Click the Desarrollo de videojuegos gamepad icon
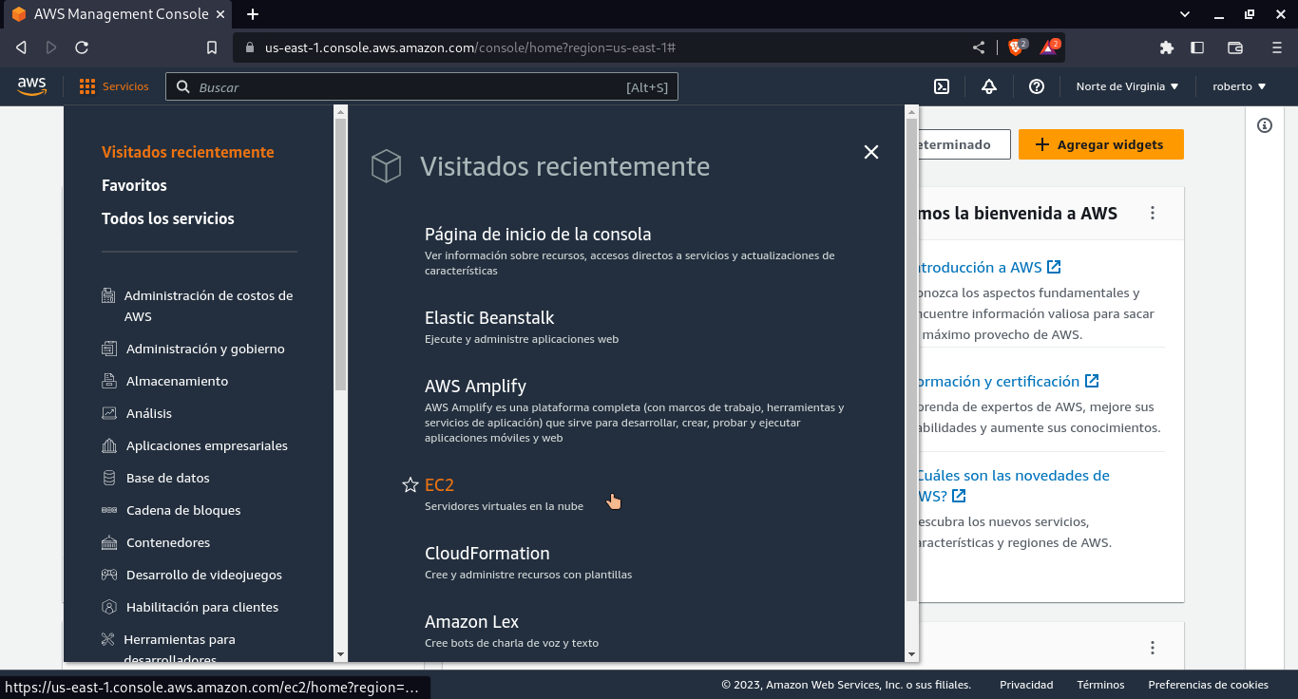The height and width of the screenshot is (699, 1298). click(108, 575)
